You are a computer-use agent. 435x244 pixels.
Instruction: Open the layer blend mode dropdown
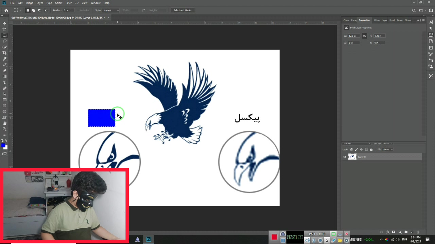click(x=356, y=144)
